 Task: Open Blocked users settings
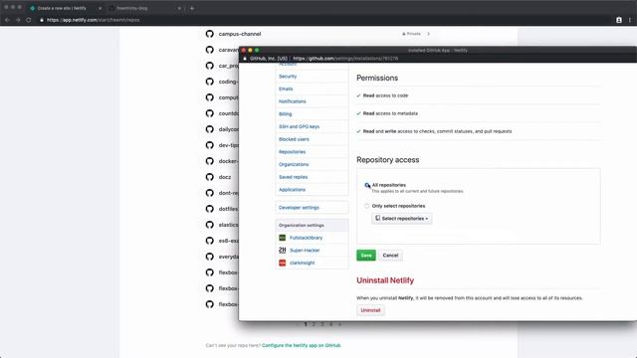tap(294, 139)
